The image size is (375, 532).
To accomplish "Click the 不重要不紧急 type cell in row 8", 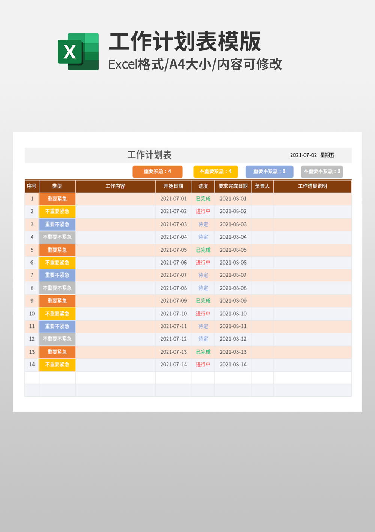I will pyautogui.click(x=57, y=288).
